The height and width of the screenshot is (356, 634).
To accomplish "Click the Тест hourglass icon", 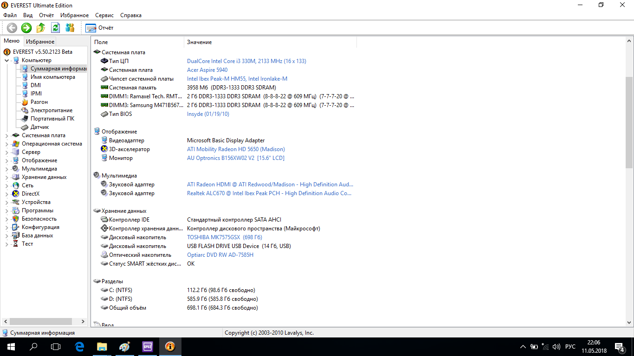I will [16, 244].
